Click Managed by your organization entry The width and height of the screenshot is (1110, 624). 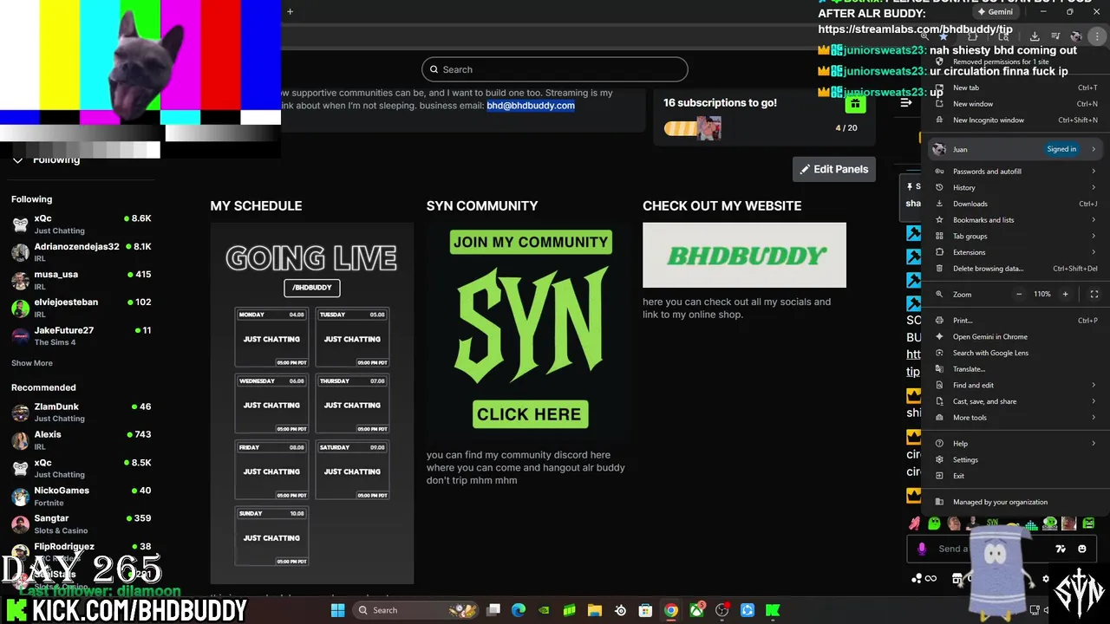[1015, 502]
